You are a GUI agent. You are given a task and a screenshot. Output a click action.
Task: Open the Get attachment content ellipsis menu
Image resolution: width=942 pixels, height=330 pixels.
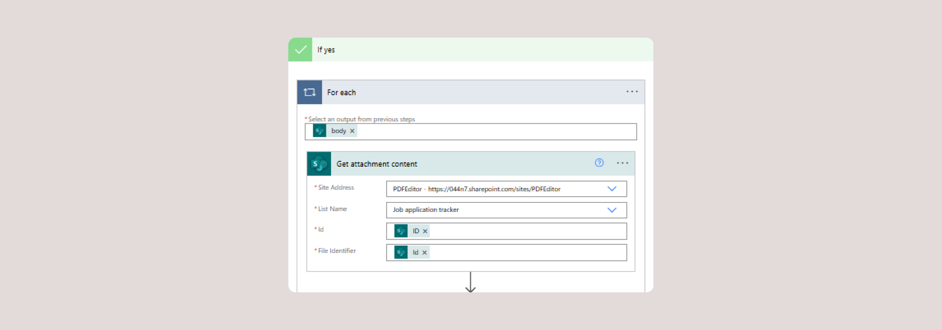[x=622, y=163]
